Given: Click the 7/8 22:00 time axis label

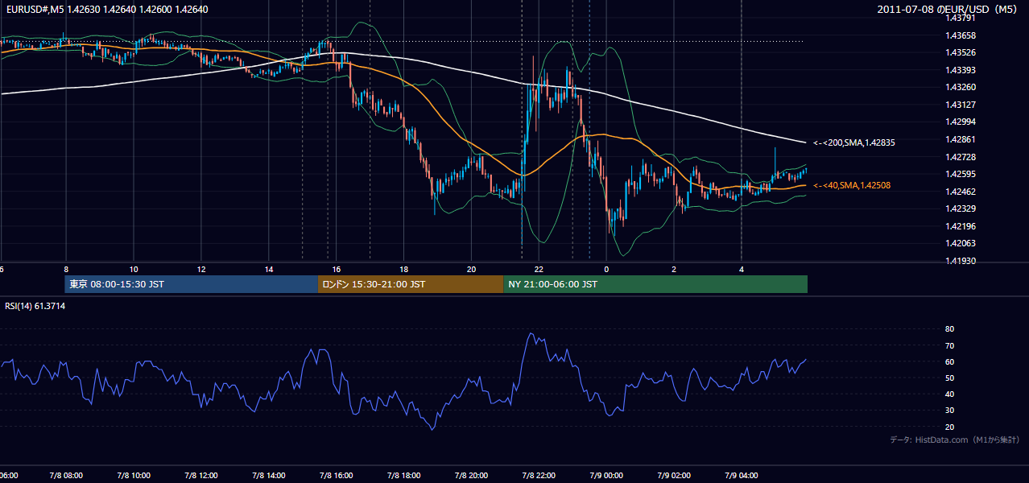Looking at the screenshot, I should click(539, 475).
